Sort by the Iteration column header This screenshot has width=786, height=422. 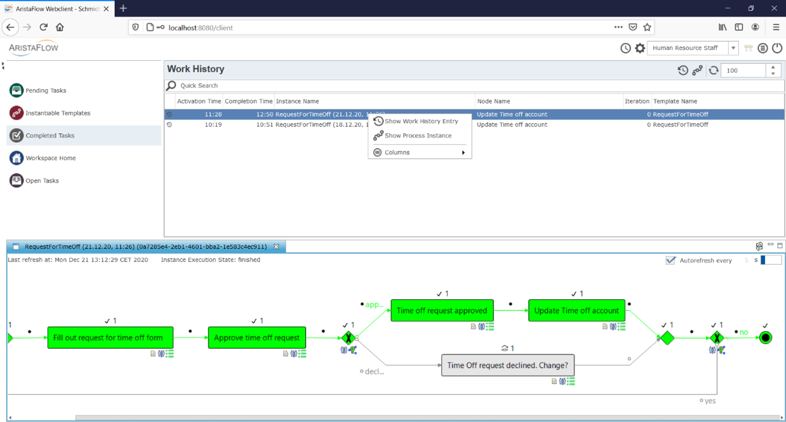coord(637,101)
